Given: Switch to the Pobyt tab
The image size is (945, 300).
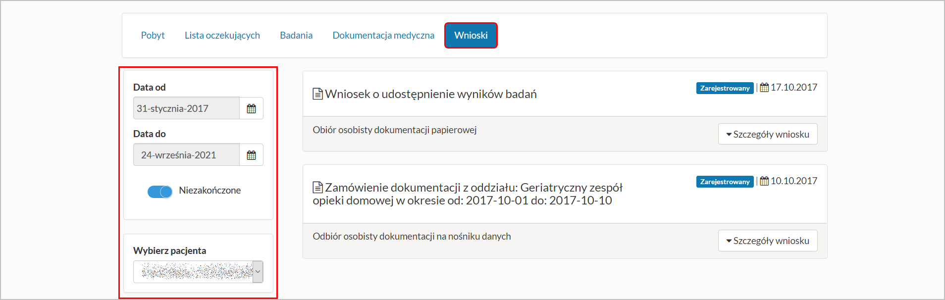Looking at the screenshot, I should (x=153, y=35).
